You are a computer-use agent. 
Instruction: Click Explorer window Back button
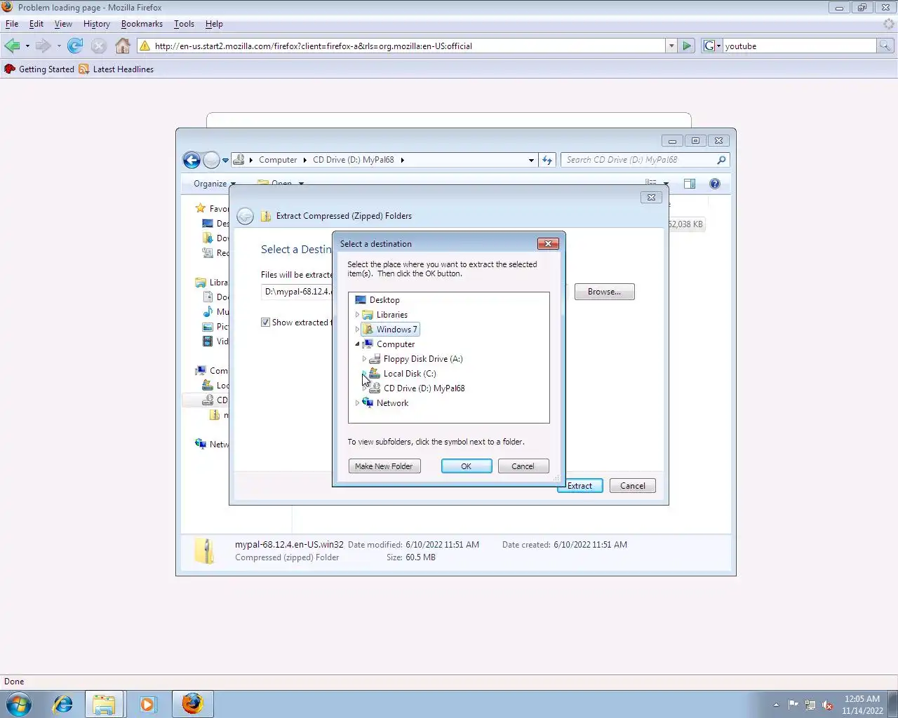[192, 160]
